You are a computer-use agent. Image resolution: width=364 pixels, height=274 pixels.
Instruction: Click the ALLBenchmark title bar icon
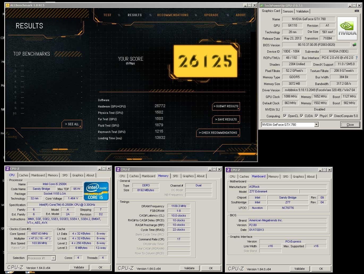7,5
